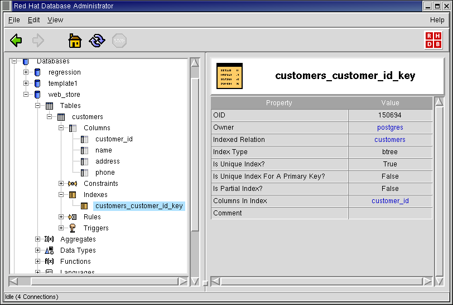Click the Rules arrow icon
The image size is (453, 305).
(x=72, y=217)
